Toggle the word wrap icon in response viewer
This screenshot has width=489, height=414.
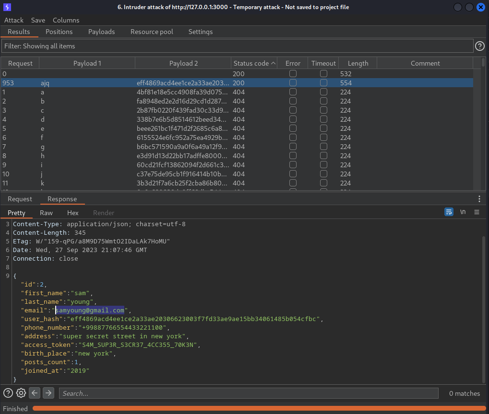(449, 212)
